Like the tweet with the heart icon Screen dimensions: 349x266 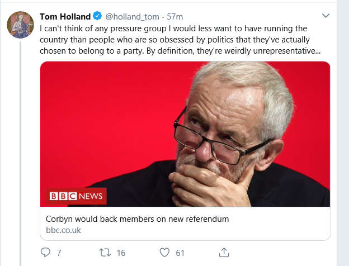[x=164, y=253]
